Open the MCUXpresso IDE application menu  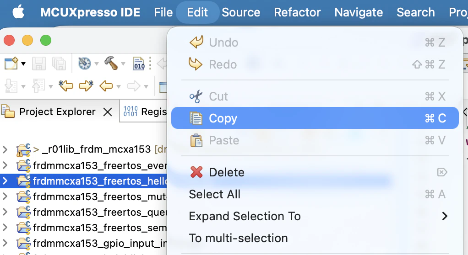coord(90,12)
